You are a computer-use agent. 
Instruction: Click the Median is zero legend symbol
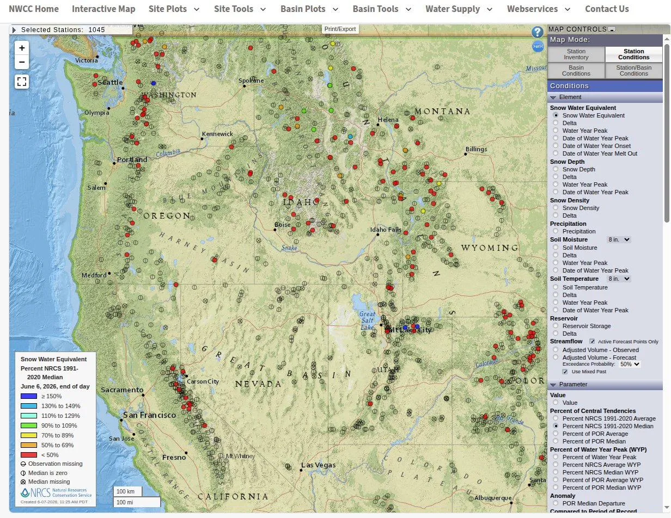pyautogui.click(x=23, y=473)
